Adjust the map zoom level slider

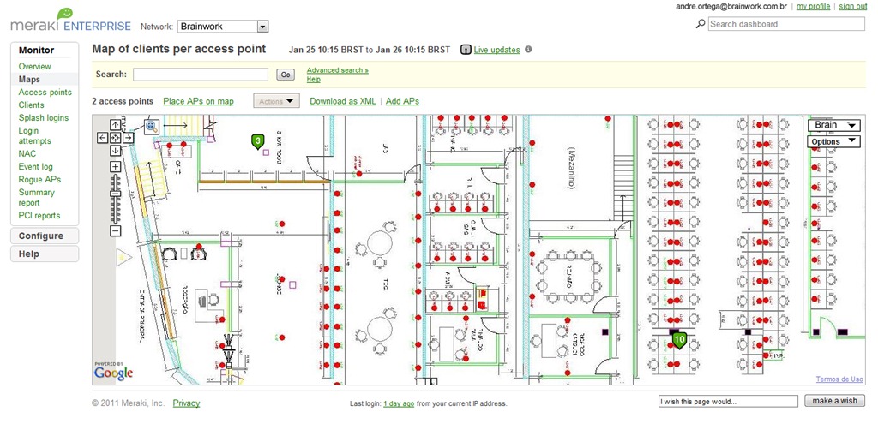116,194
